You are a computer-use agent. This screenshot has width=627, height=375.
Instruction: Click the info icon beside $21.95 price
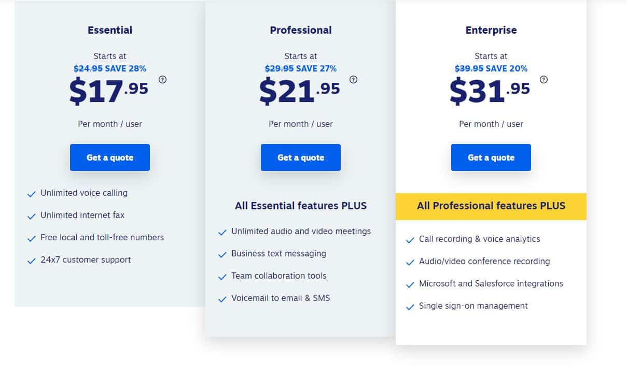[x=354, y=80]
